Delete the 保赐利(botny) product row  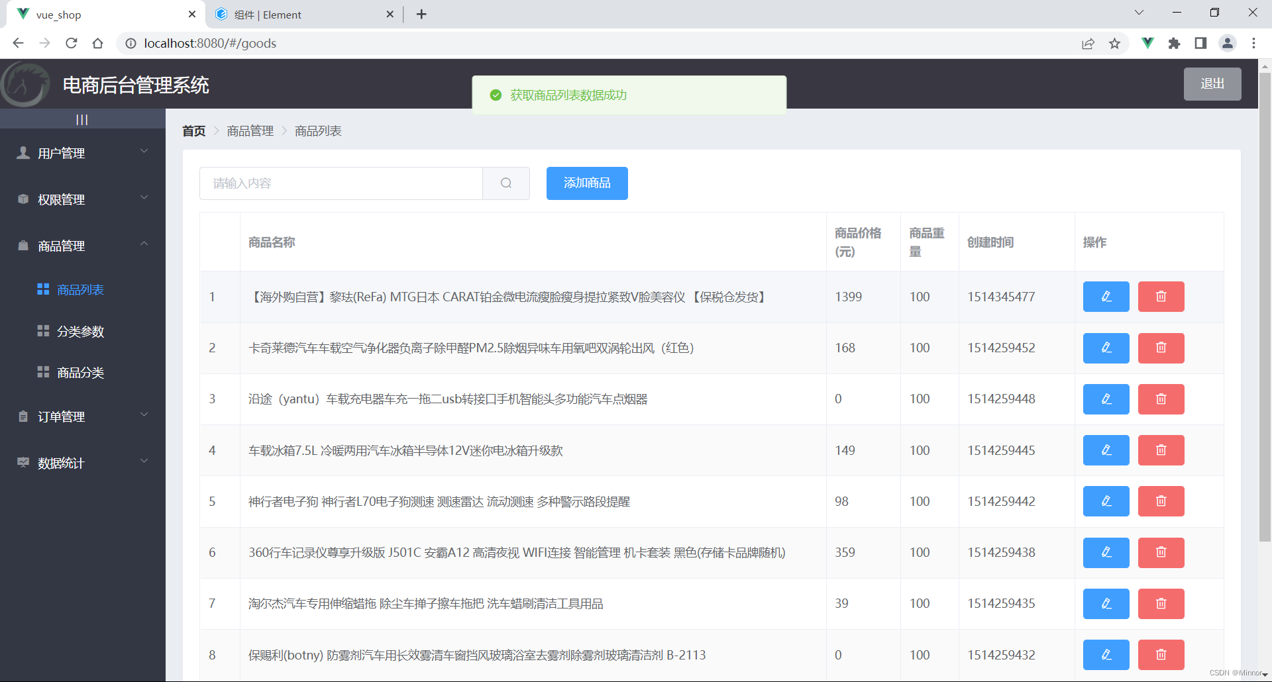pos(1161,655)
